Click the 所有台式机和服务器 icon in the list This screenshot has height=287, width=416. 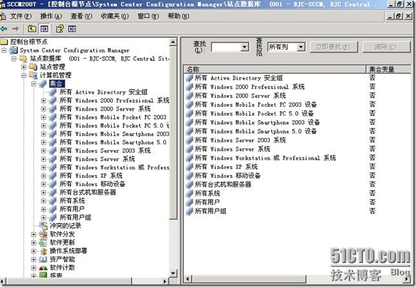189,184
